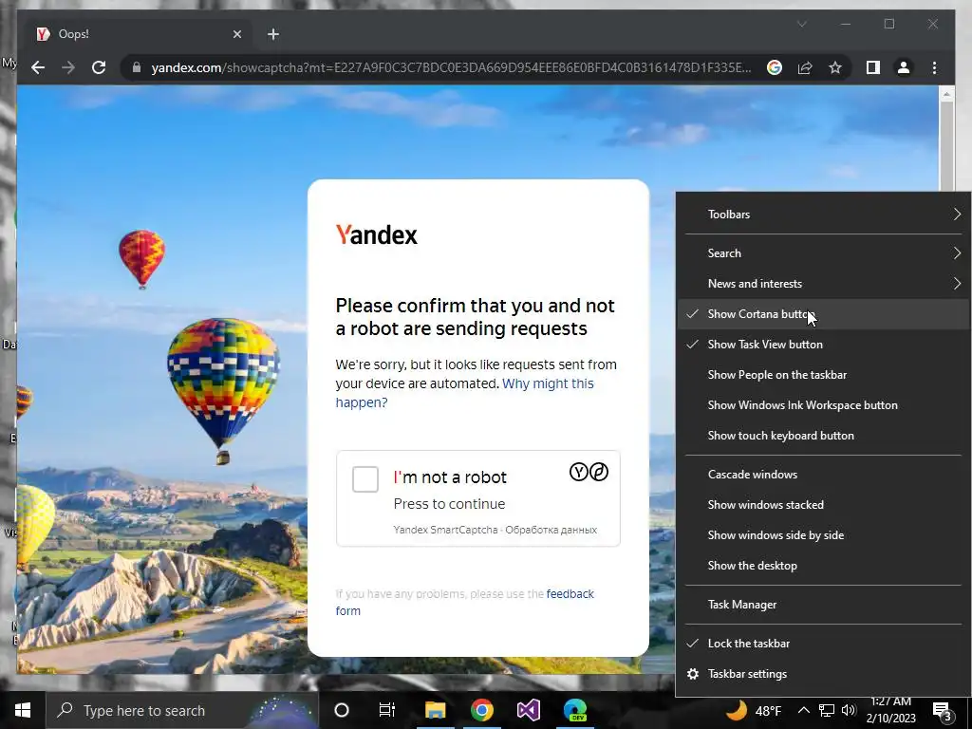Open Taskbar settings

(x=823, y=674)
